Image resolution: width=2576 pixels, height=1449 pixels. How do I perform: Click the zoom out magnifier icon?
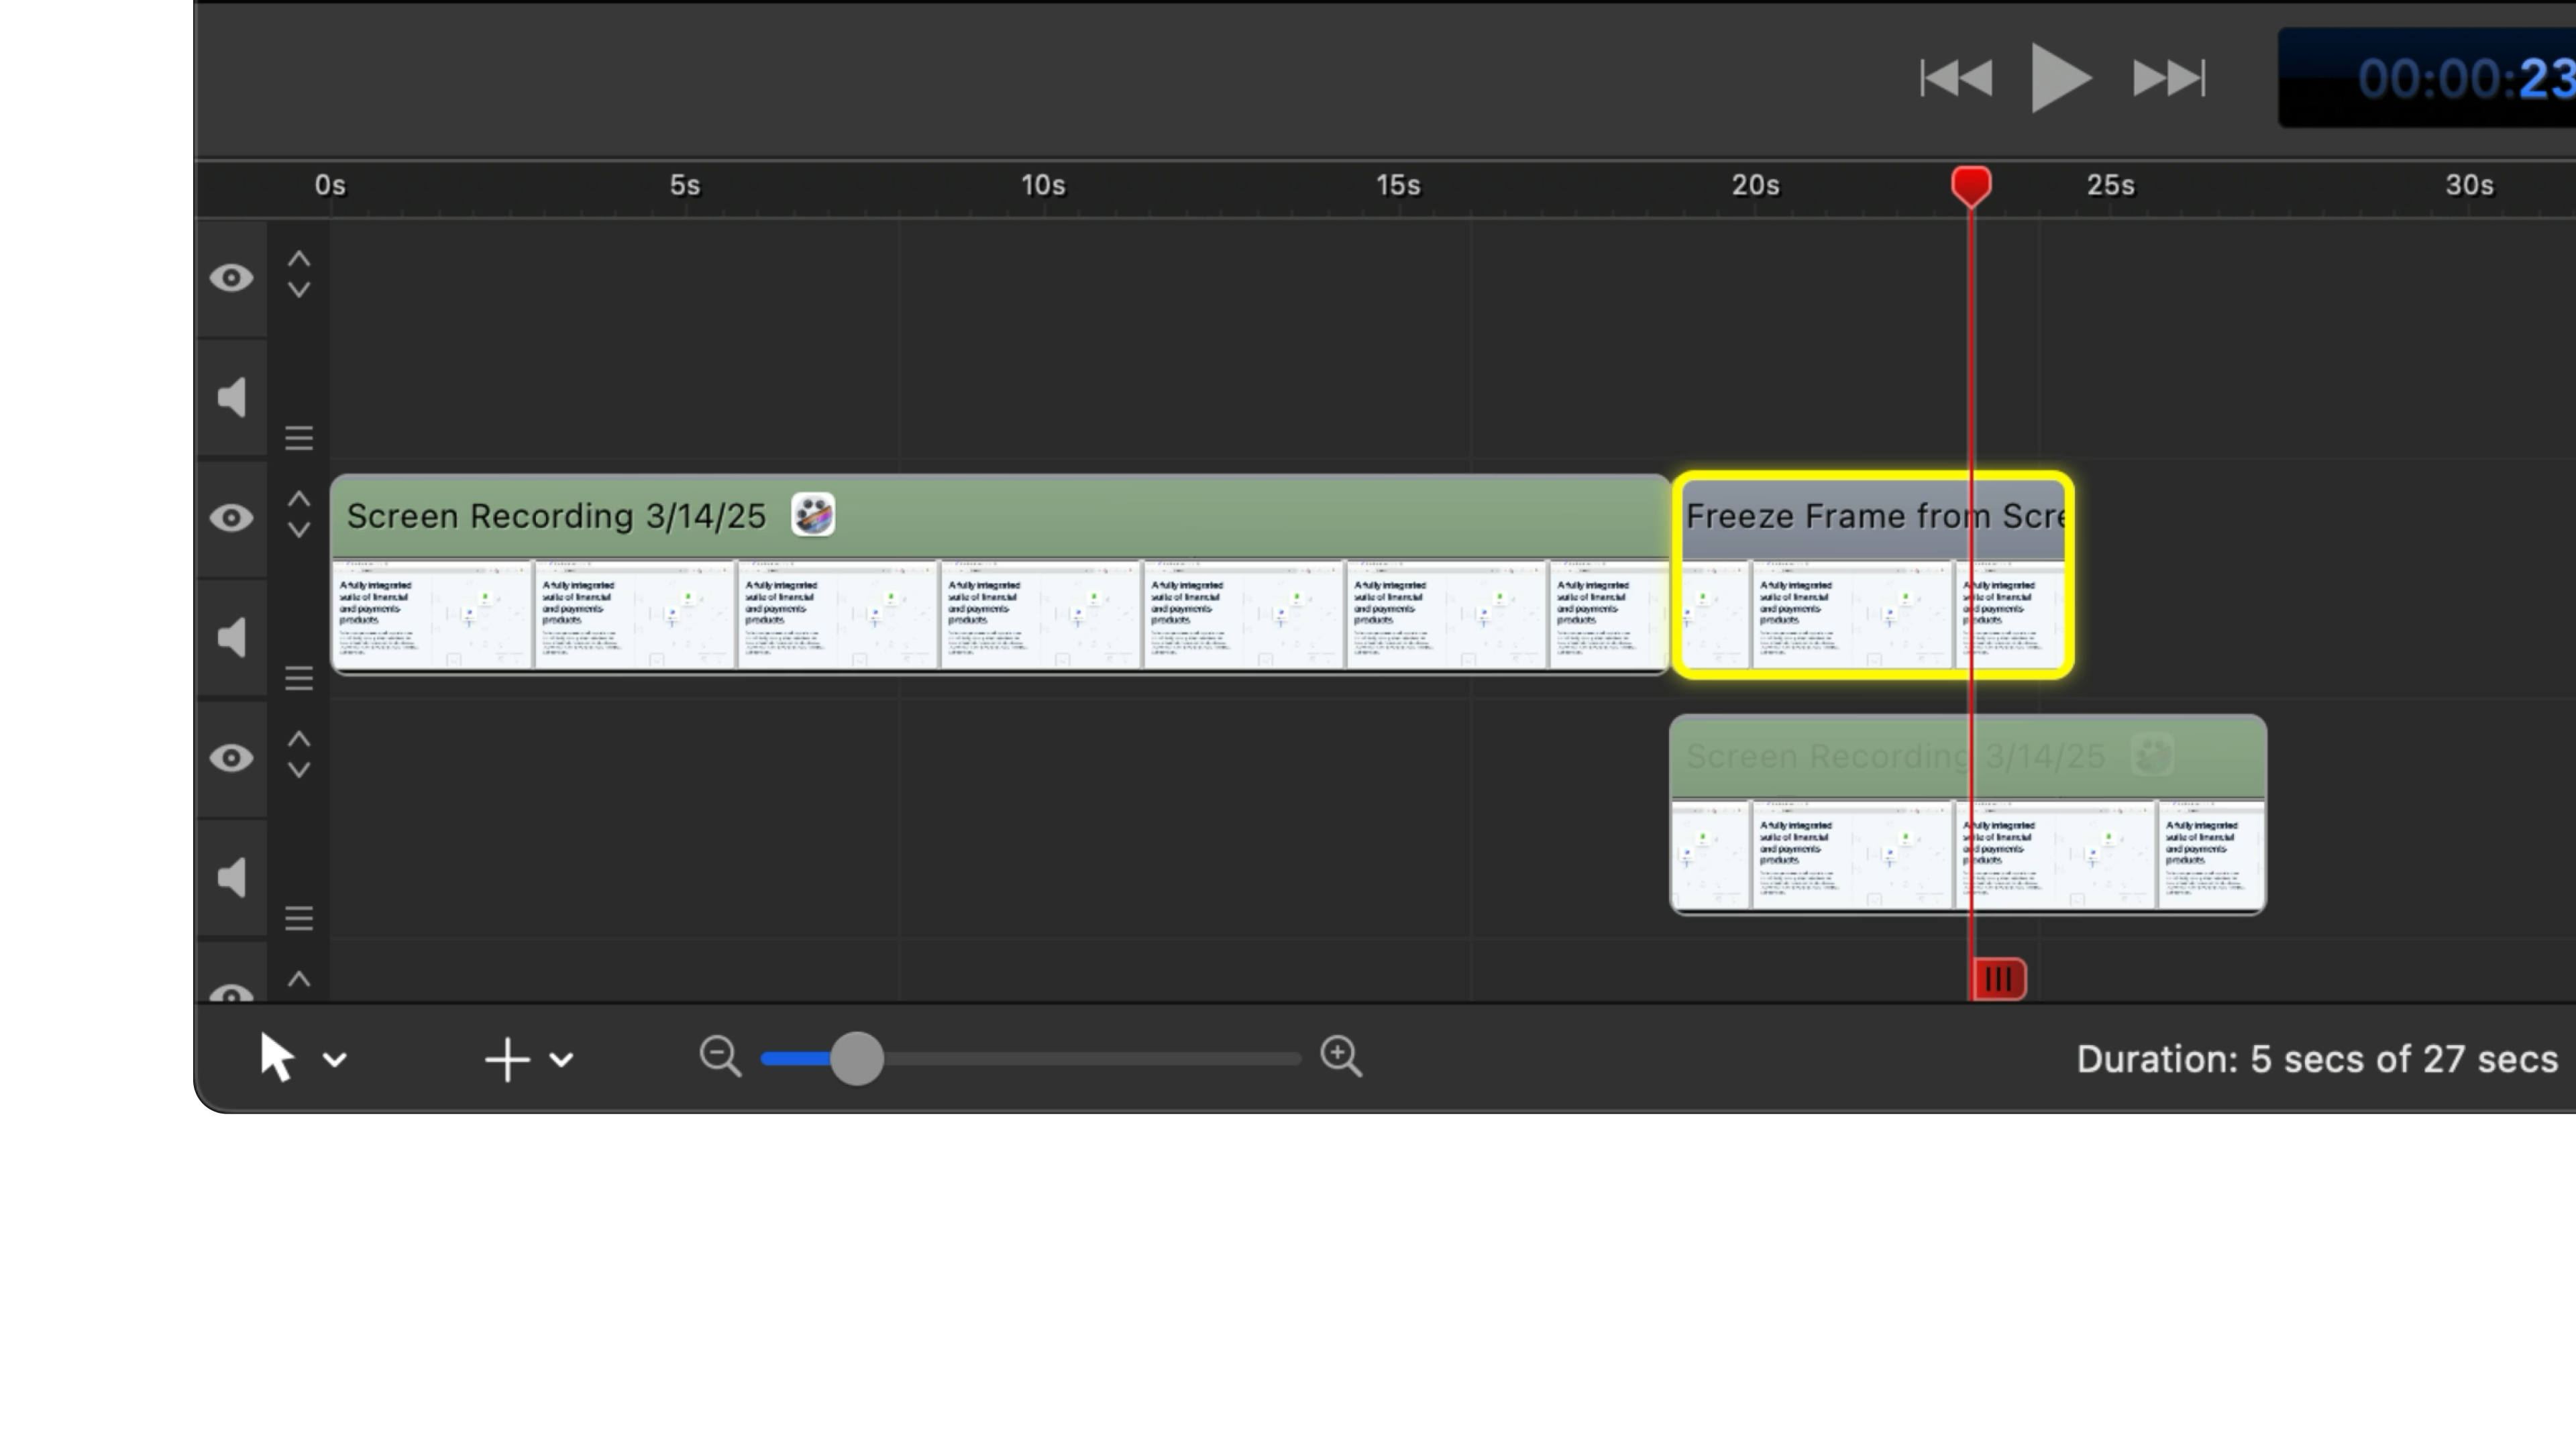click(x=720, y=1056)
